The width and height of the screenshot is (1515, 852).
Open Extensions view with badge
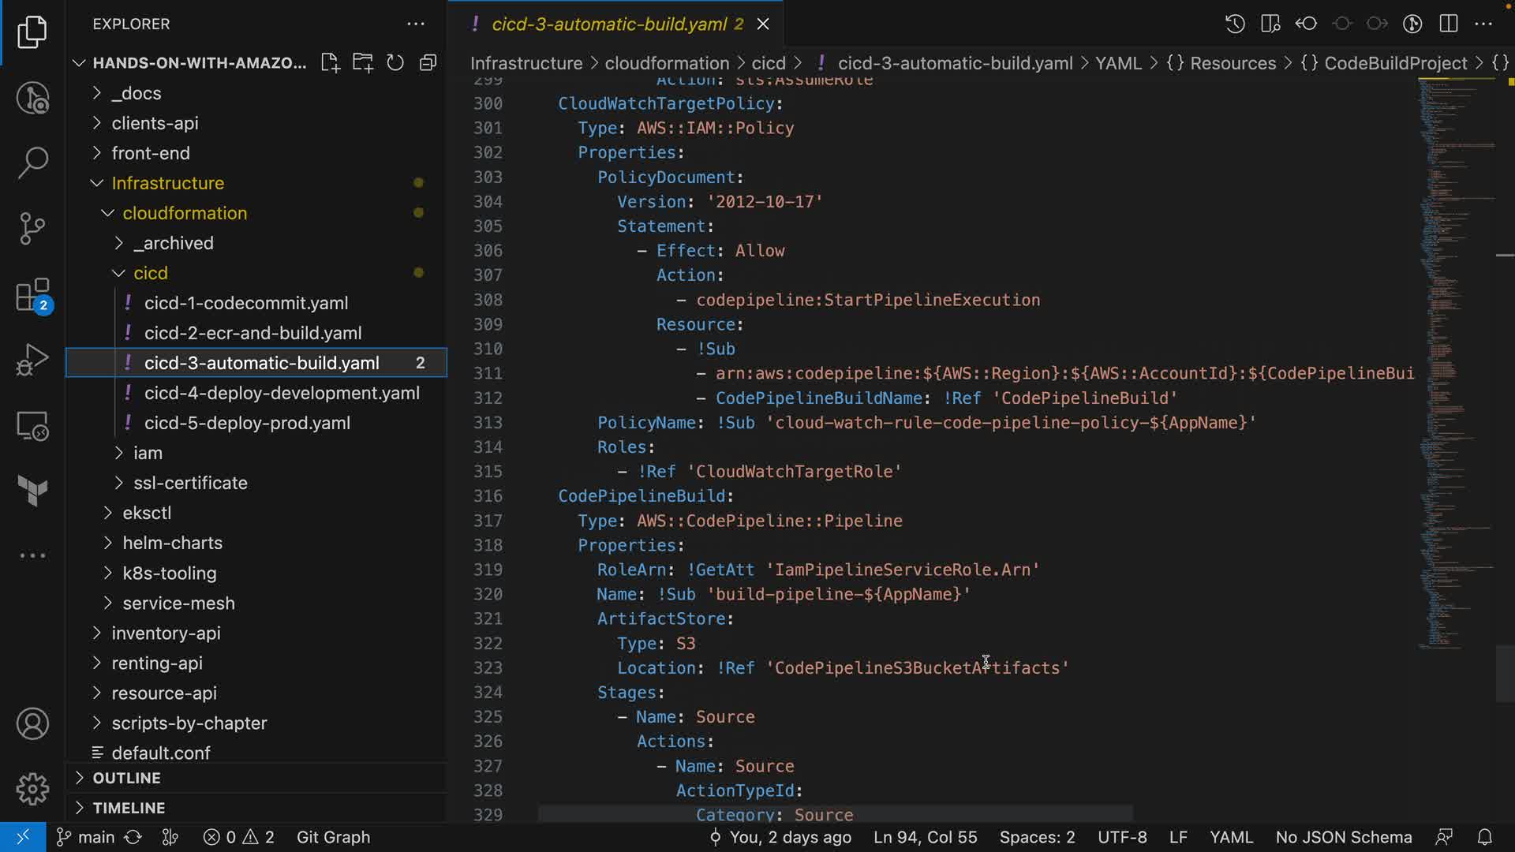tap(32, 296)
